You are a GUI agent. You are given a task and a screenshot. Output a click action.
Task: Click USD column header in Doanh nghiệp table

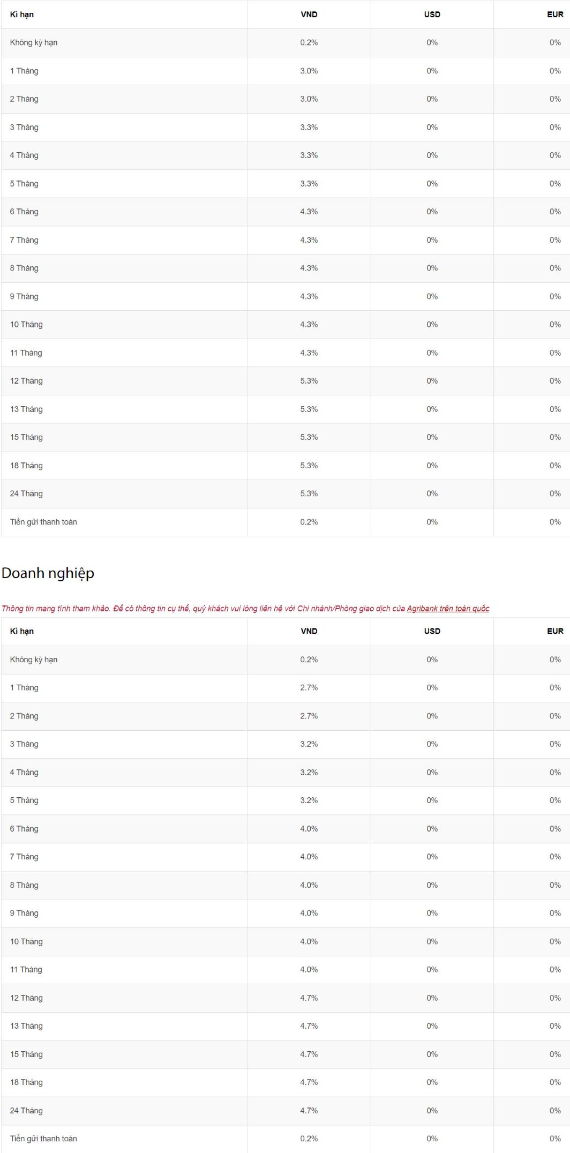pos(432,631)
